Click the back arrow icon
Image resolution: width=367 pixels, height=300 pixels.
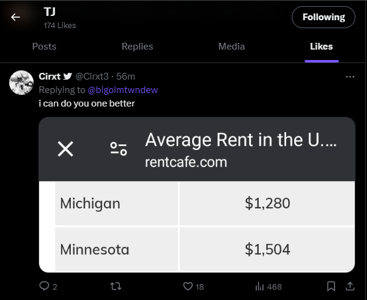15,17
